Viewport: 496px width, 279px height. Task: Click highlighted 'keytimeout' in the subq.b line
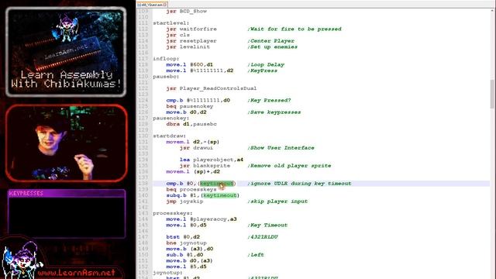coord(220,195)
